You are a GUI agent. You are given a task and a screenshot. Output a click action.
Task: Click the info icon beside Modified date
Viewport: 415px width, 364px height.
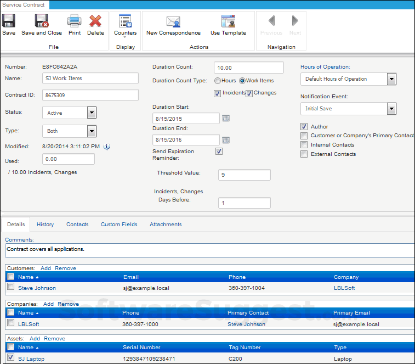click(107, 147)
